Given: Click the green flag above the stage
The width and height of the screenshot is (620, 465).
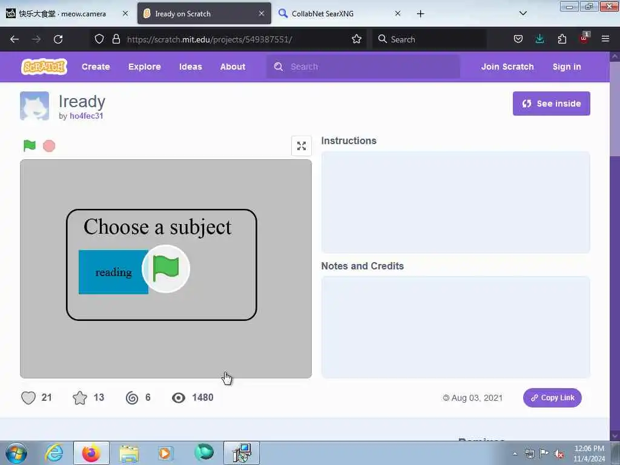Looking at the screenshot, I should click(30, 145).
